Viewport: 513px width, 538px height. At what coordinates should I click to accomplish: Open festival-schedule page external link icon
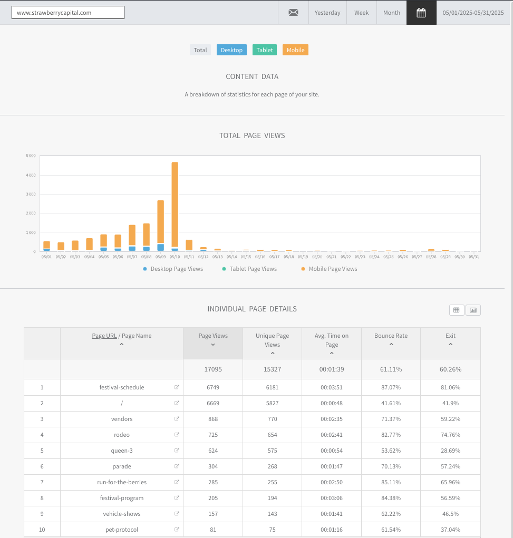coord(177,387)
